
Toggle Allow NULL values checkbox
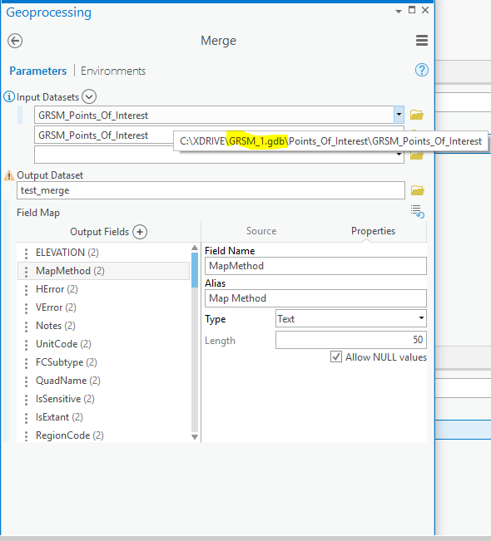click(x=336, y=357)
